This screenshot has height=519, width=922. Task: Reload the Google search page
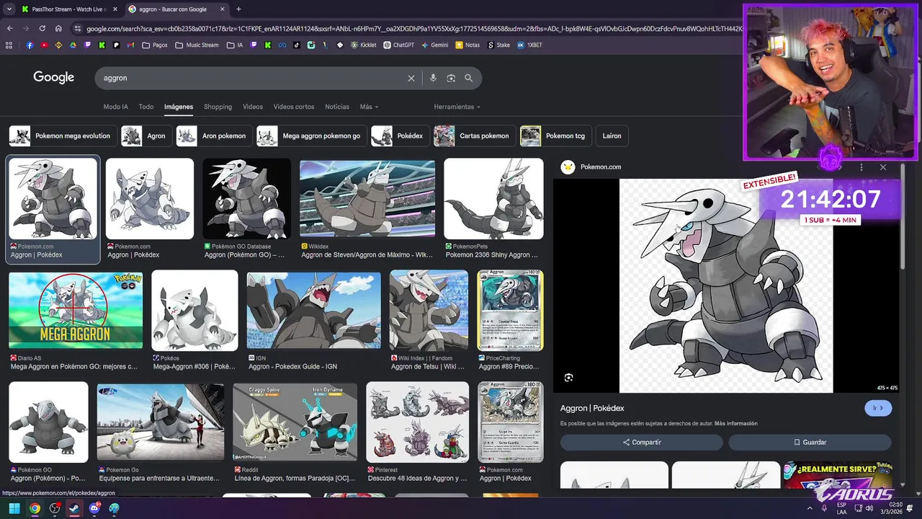[42, 28]
